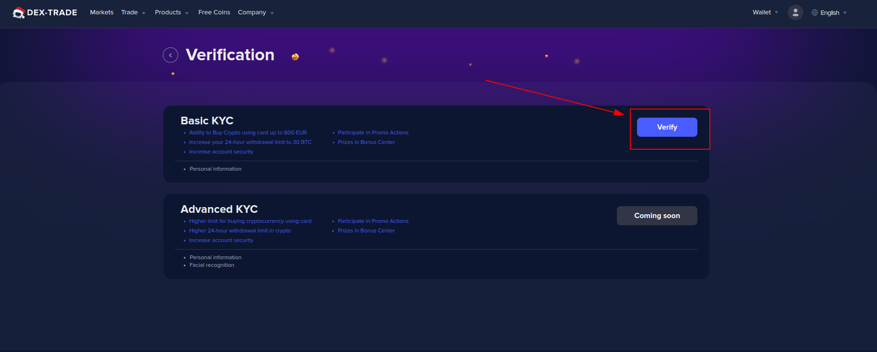Screen dimensions: 877x352
Task: Click 'Participate in Promo Actions' under Basic KYC
Action: pyautogui.click(x=373, y=132)
